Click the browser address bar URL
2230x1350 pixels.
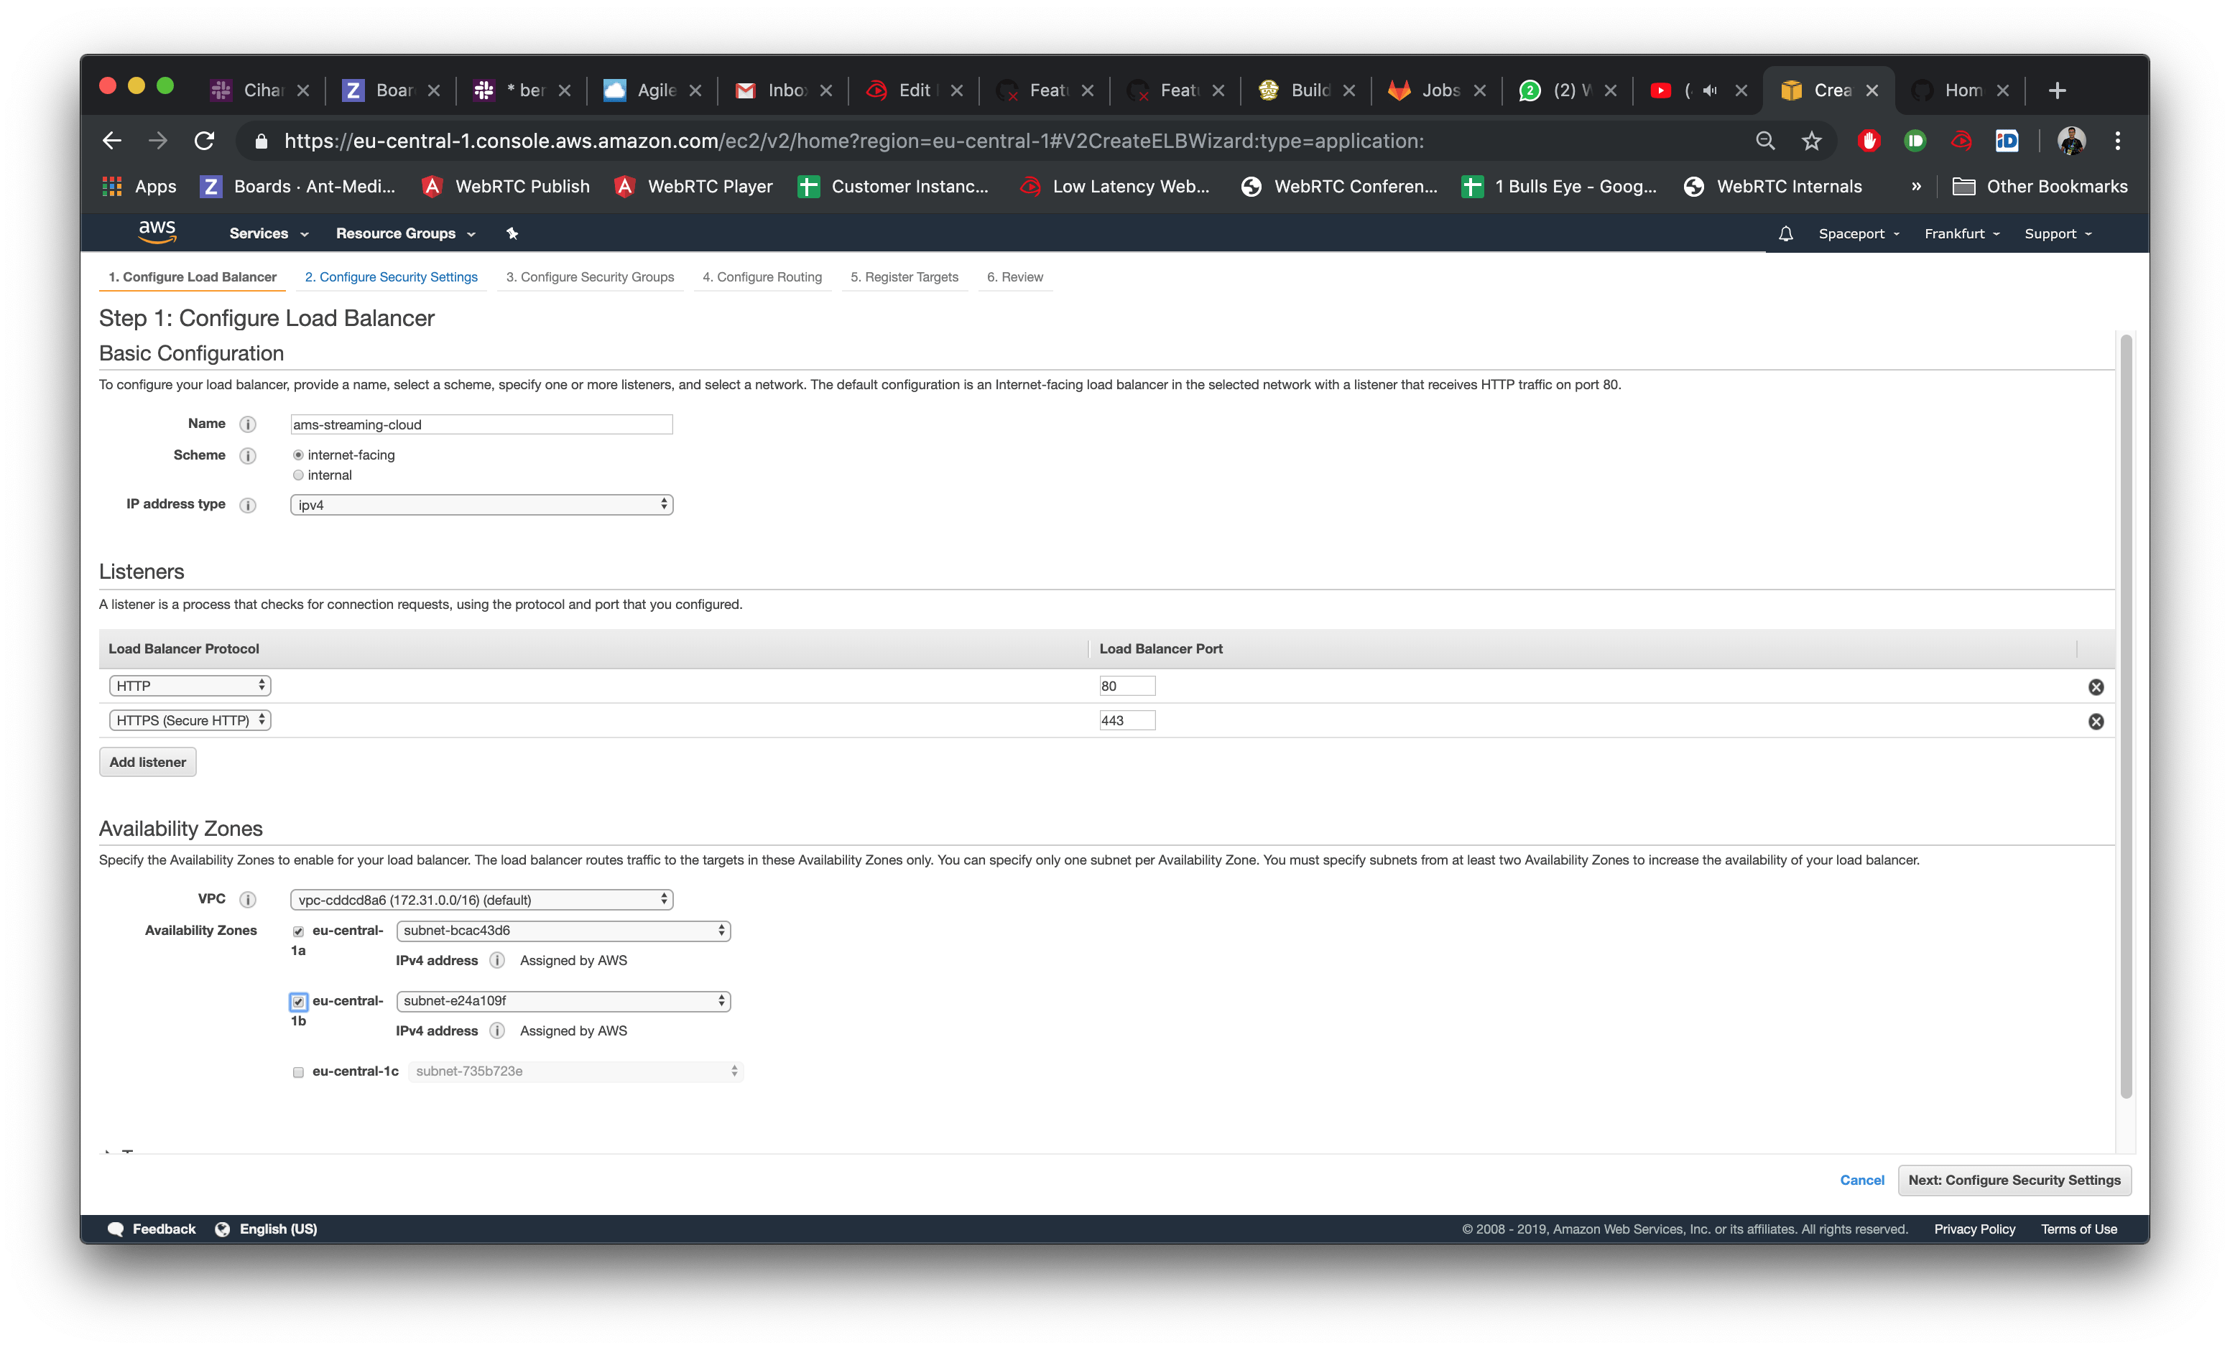(x=854, y=140)
